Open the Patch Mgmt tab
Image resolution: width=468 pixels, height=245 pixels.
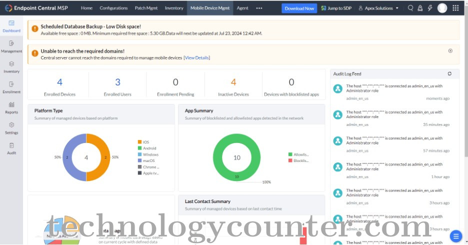pos(146,8)
